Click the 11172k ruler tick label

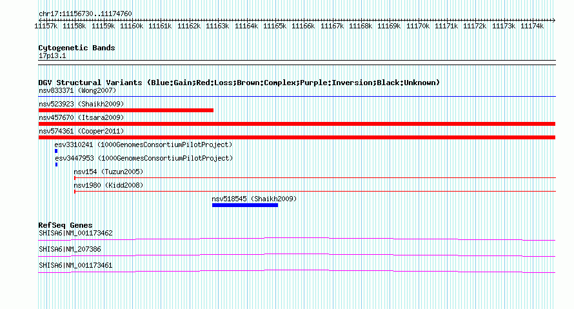[x=475, y=26]
